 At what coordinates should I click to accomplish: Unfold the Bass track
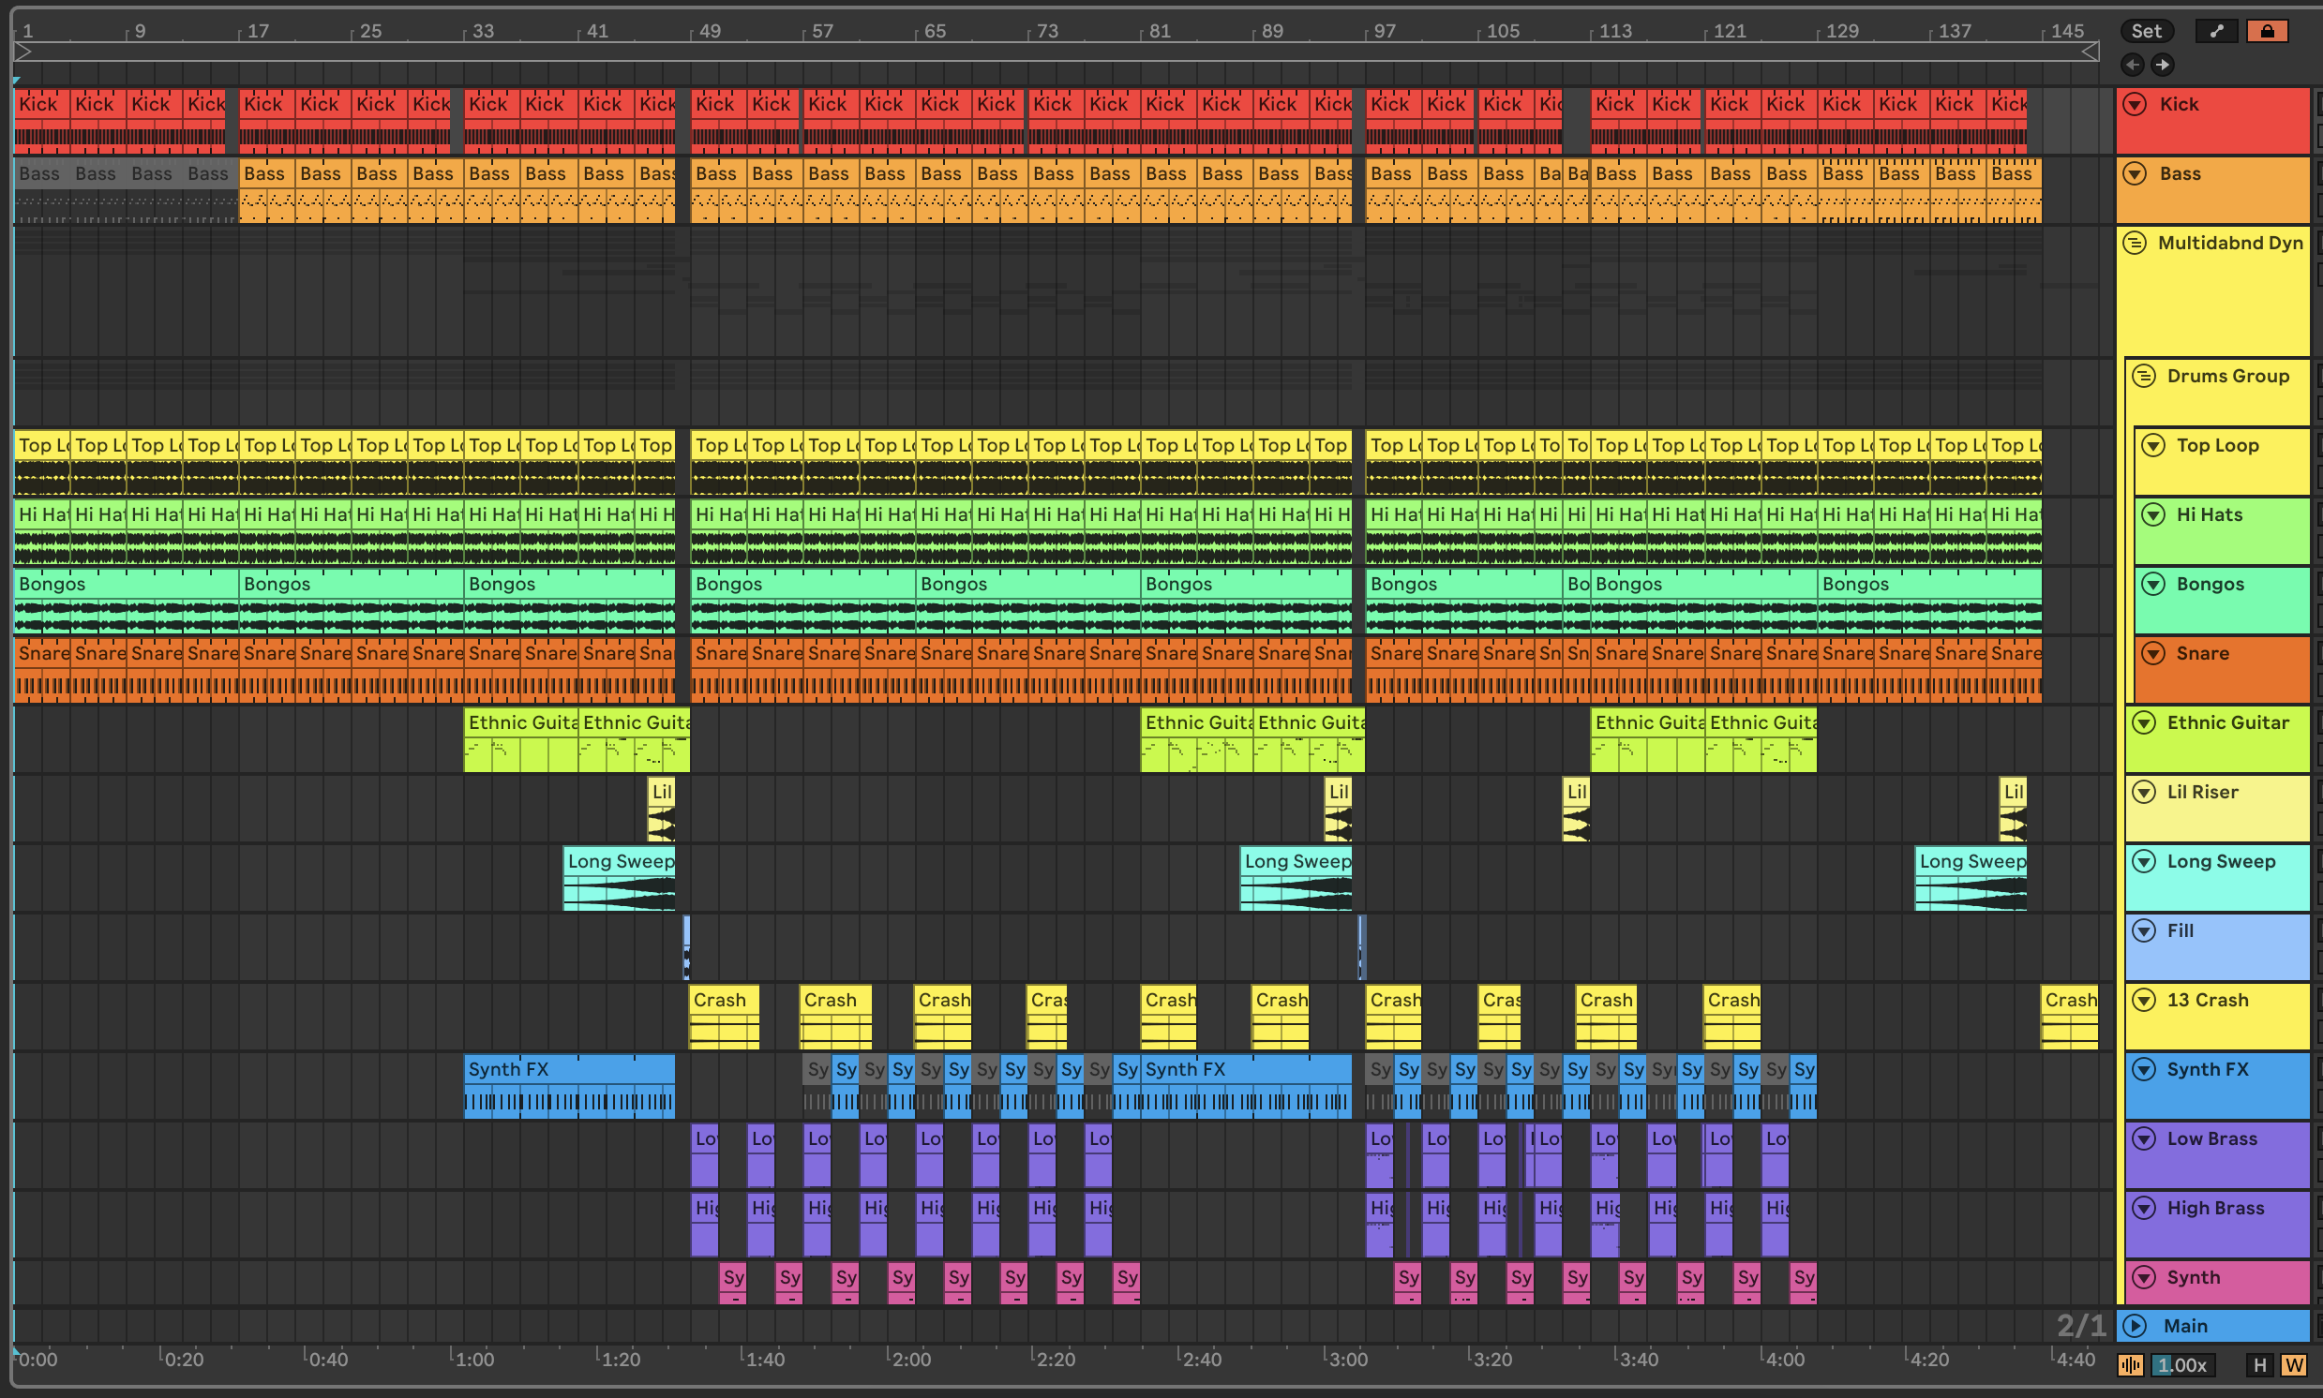pyautogui.click(x=2135, y=173)
